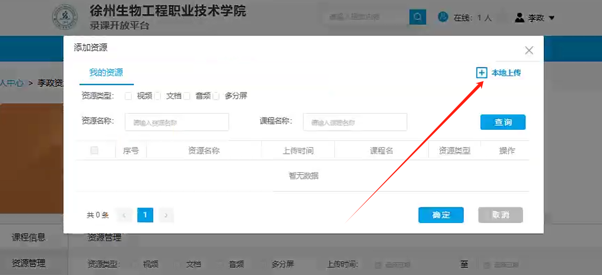602x275 pixels.
Task: Go to next page arrow in pagination
Action: click(166, 215)
